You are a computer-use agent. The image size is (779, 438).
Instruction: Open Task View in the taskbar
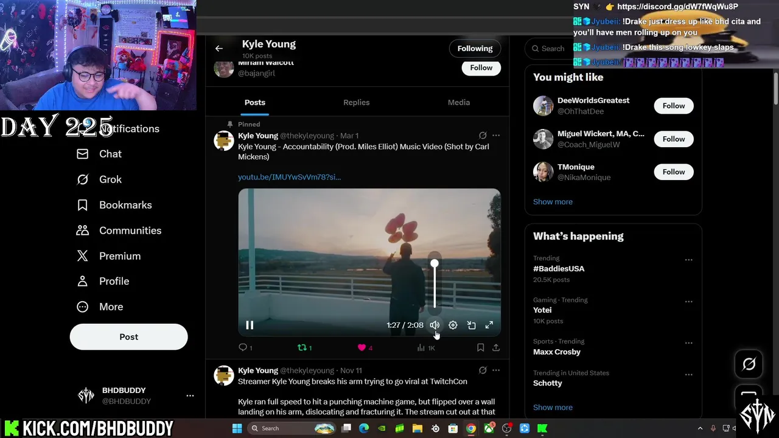(x=346, y=428)
